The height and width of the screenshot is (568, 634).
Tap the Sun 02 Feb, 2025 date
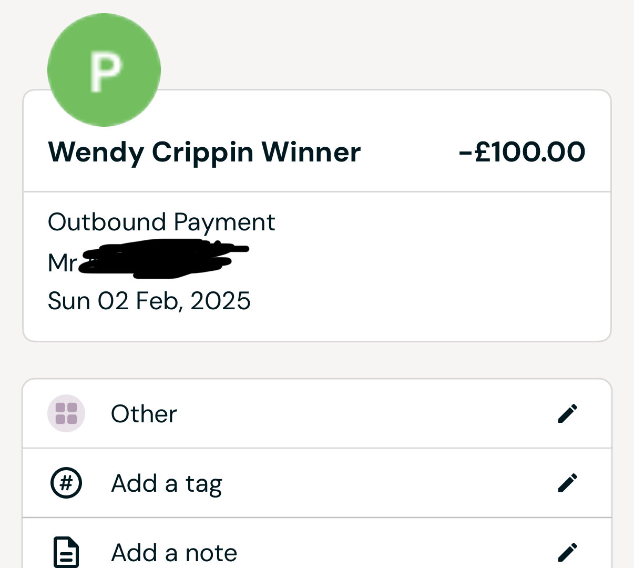click(149, 301)
